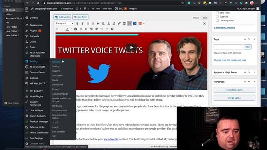
Task: Open the Paragraph format dropdown
Action: (x=64, y=23)
